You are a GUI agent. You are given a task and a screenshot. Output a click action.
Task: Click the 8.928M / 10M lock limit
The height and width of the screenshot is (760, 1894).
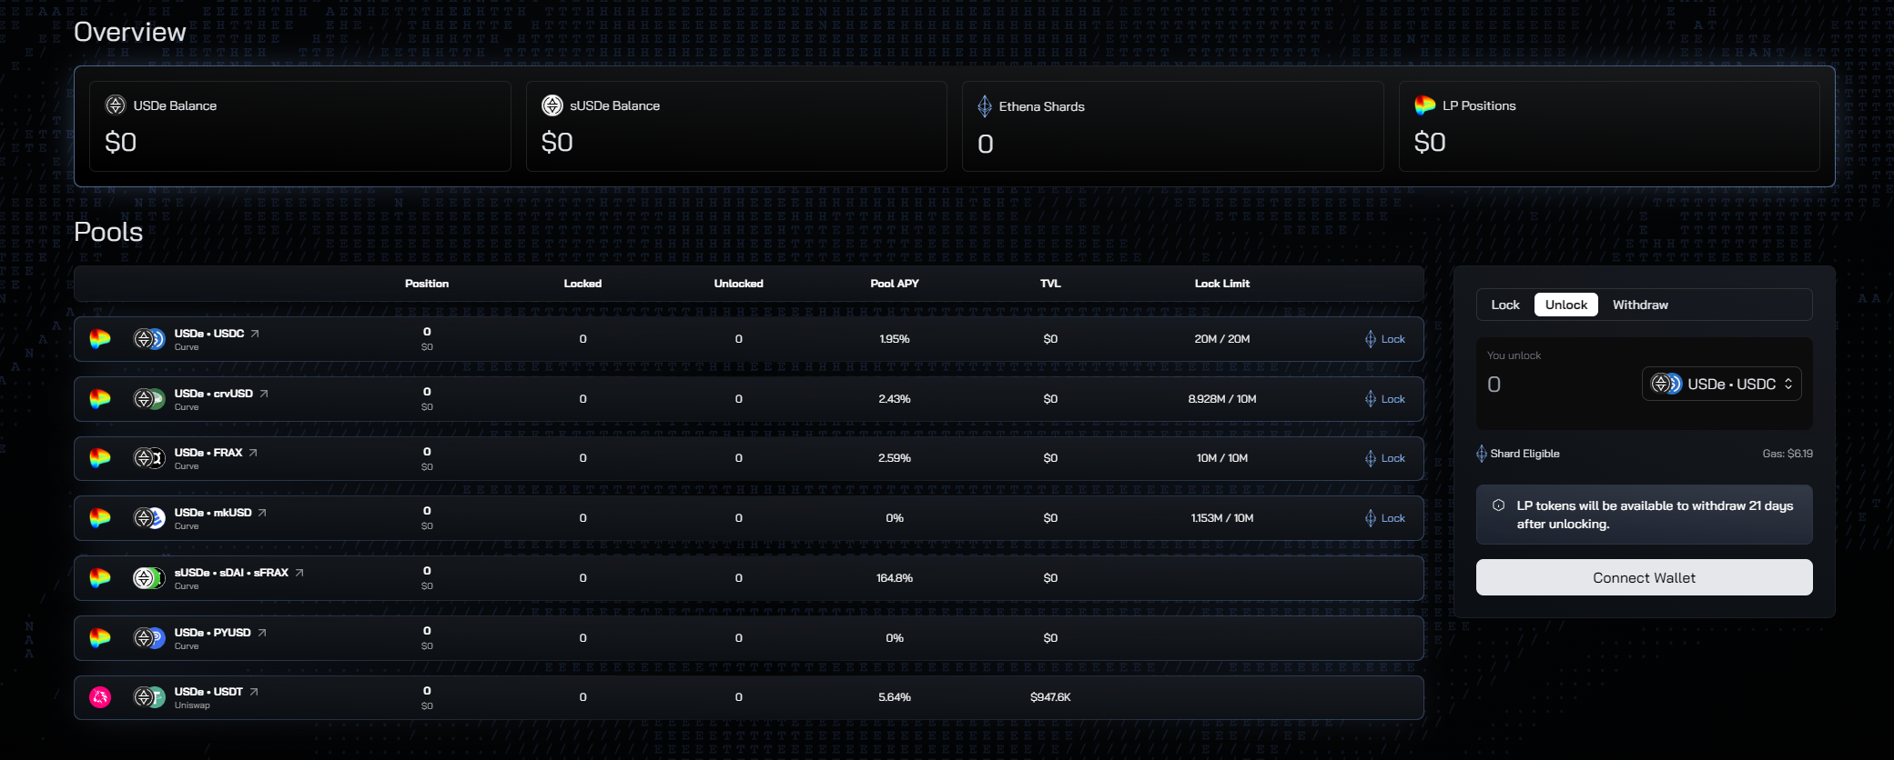[x=1222, y=399]
